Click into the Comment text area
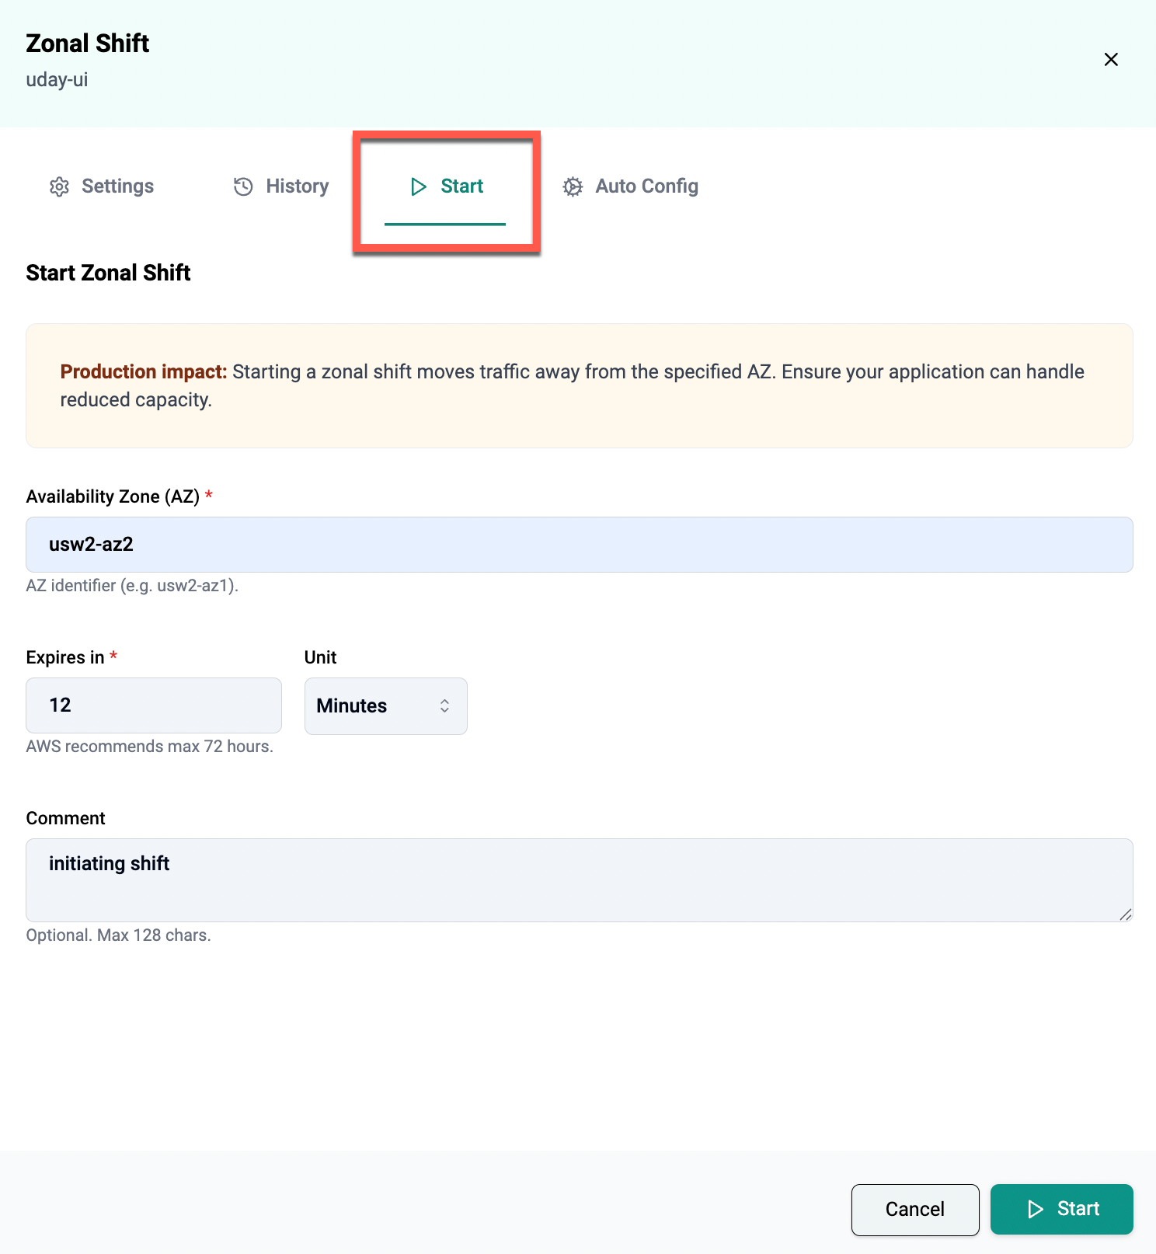Image resolution: width=1156 pixels, height=1254 pixels. click(x=579, y=880)
